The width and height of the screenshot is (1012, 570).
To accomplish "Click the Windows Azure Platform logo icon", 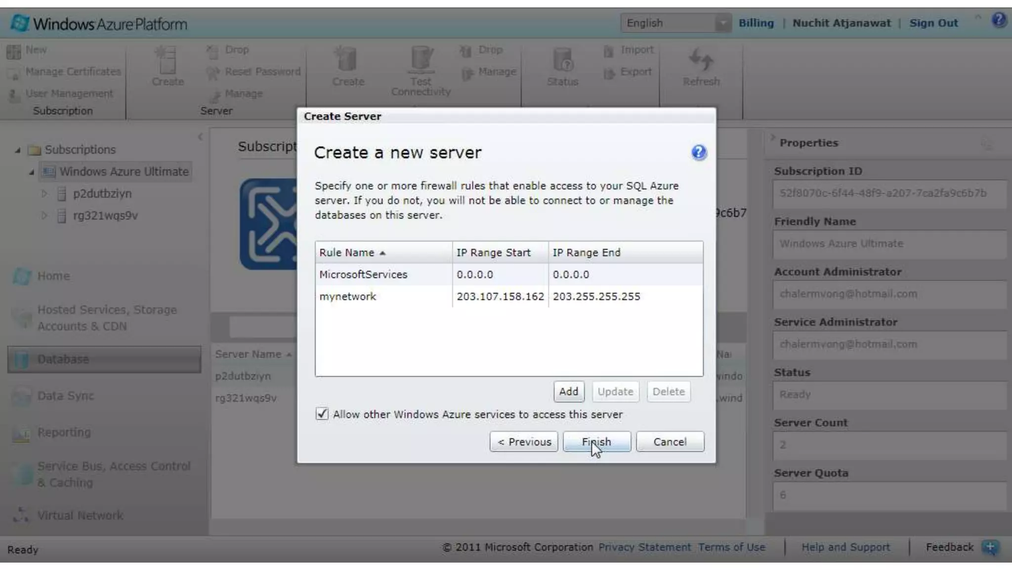I will pos(20,23).
